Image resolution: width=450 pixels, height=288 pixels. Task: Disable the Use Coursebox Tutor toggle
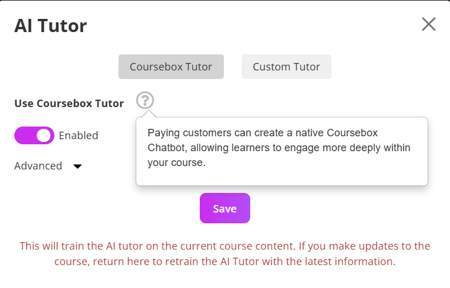click(34, 135)
